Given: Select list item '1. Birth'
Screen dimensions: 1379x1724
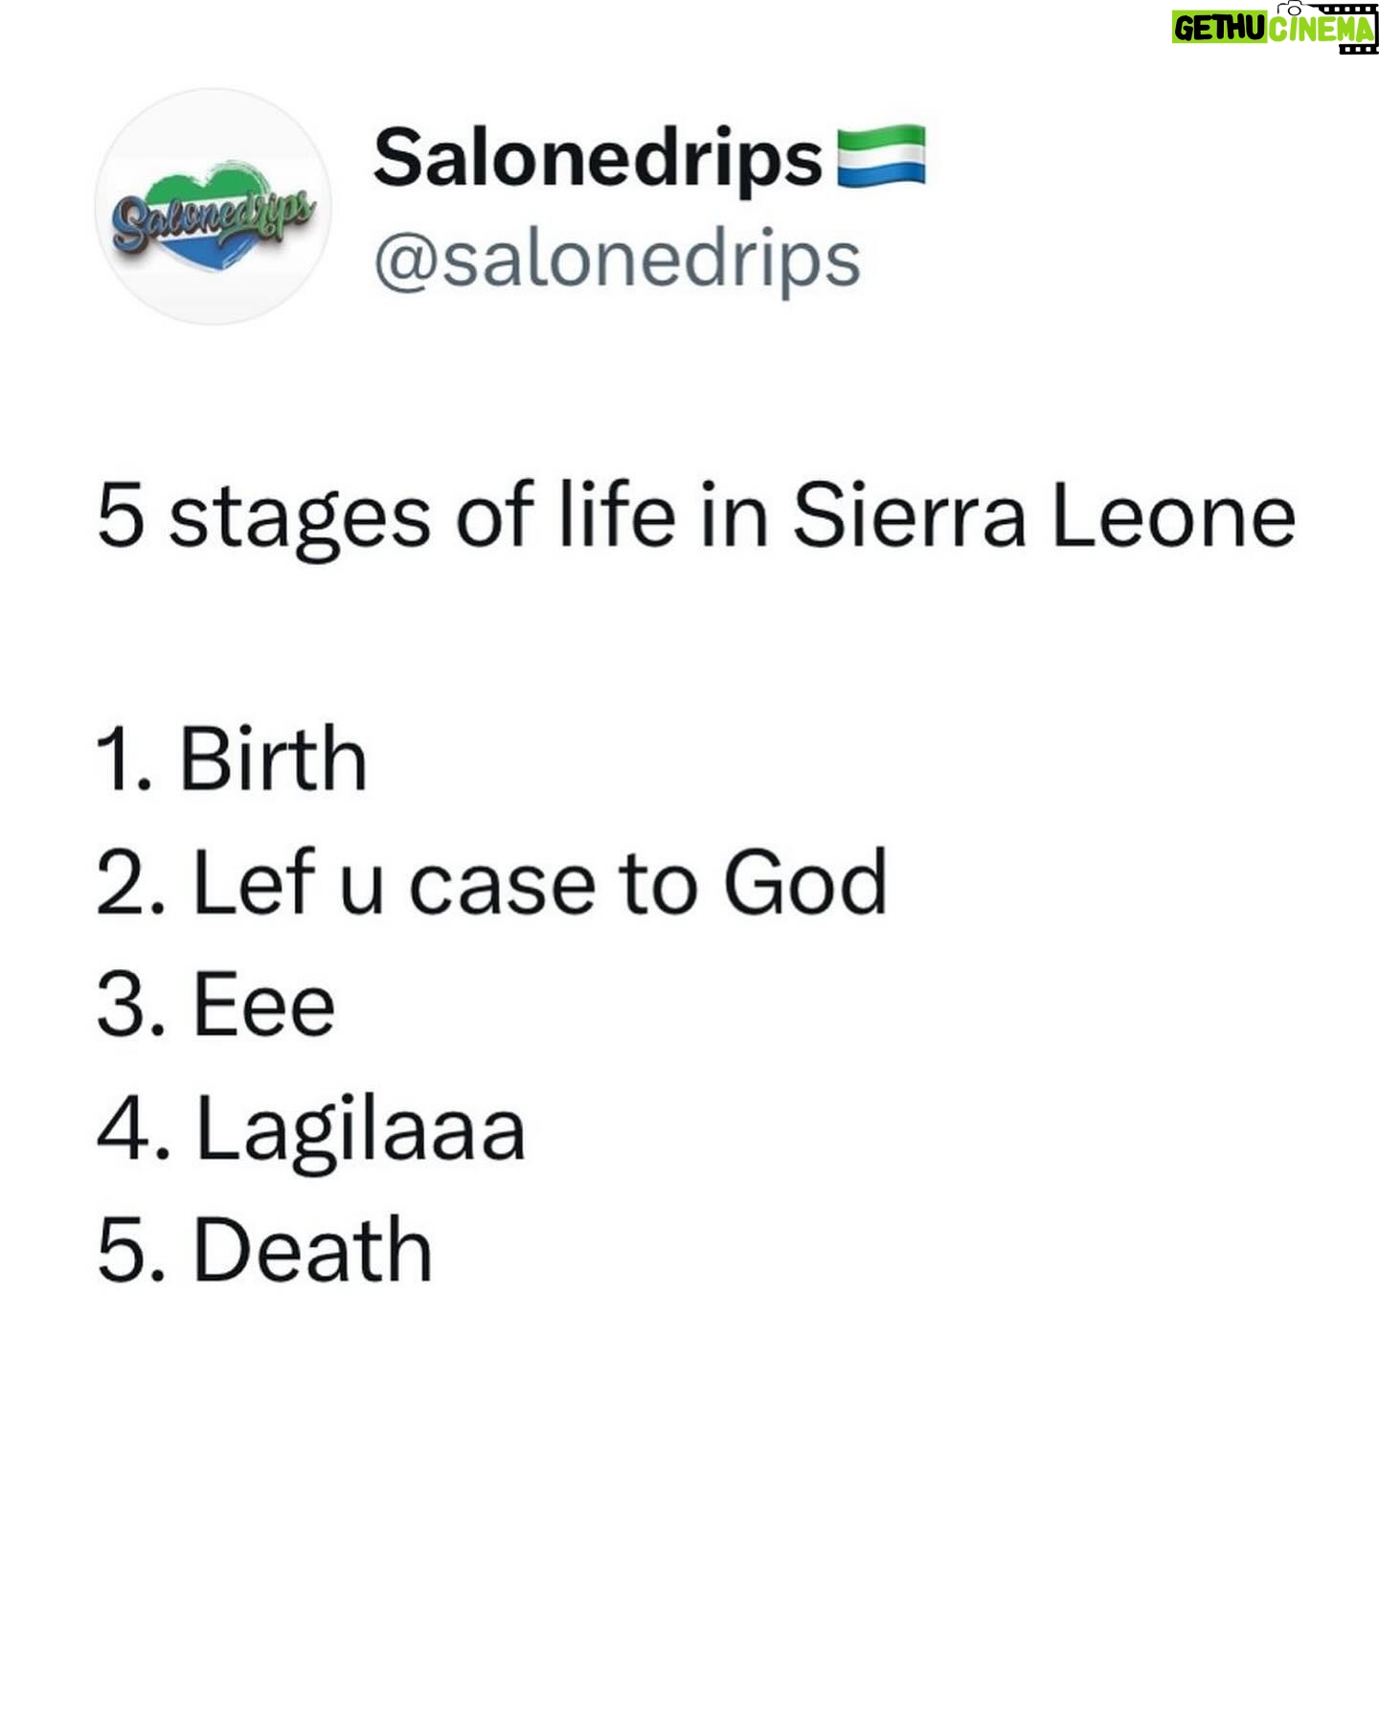Looking at the screenshot, I should [232, 758].
